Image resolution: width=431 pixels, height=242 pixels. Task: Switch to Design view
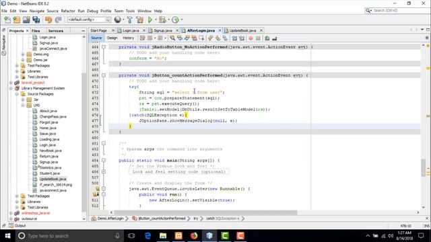112,38
